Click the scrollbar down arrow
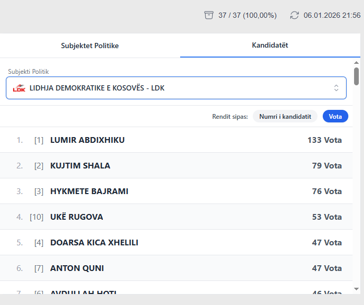Viewport: 364px width, 305px height. (x=356, y=289)
